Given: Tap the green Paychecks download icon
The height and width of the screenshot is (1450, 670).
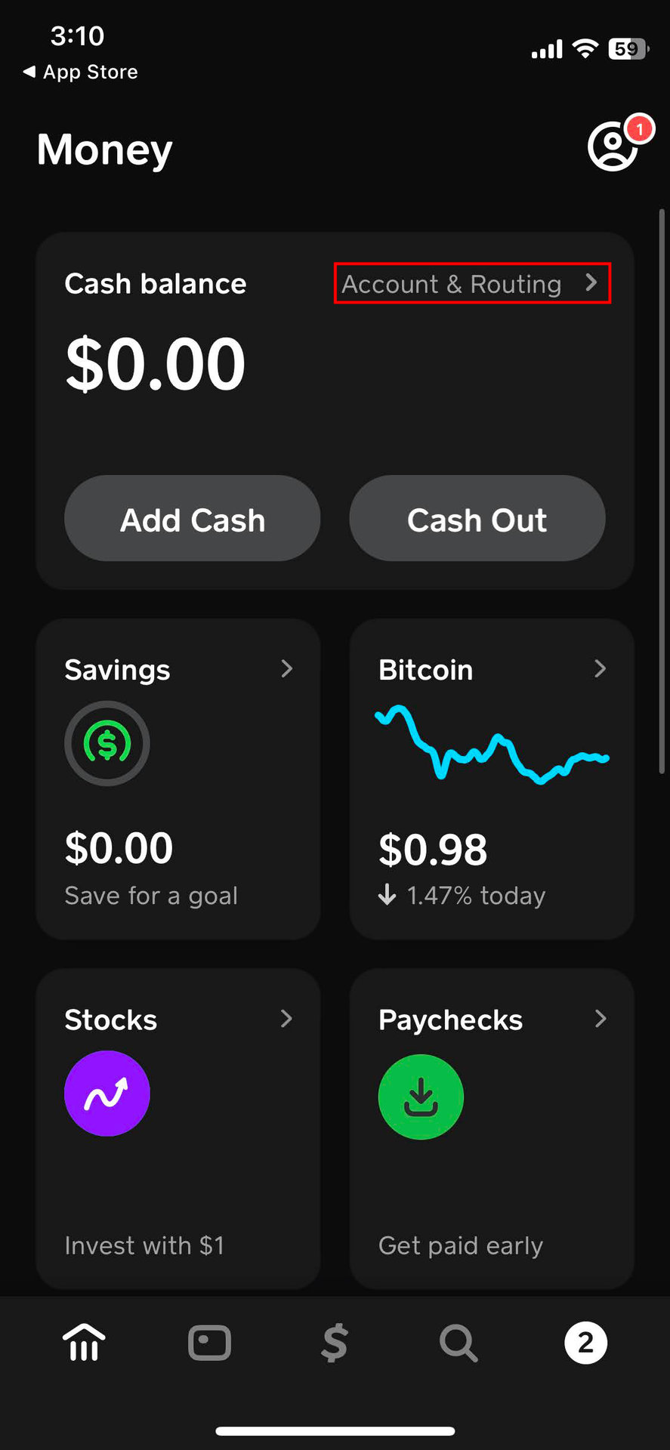Looking at the screenshot, I should coord(421,1097).
